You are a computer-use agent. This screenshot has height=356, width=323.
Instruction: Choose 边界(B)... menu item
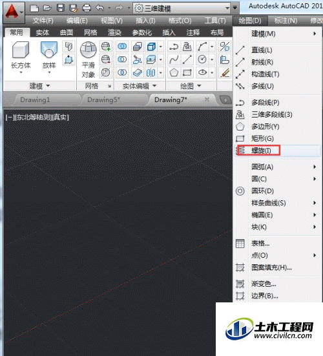(x=277, y=296)
